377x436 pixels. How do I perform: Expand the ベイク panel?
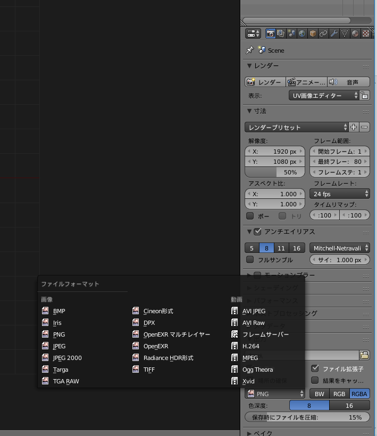(249, 433)
